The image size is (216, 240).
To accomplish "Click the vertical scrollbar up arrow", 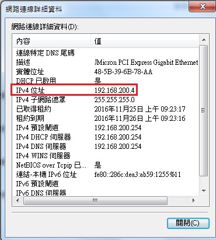I will pyautogui.click(x=204, y=40).
